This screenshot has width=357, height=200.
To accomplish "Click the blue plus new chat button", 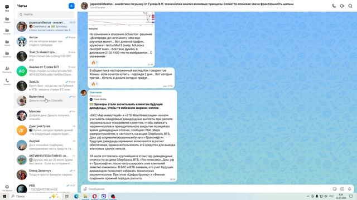I will point(71,6).
